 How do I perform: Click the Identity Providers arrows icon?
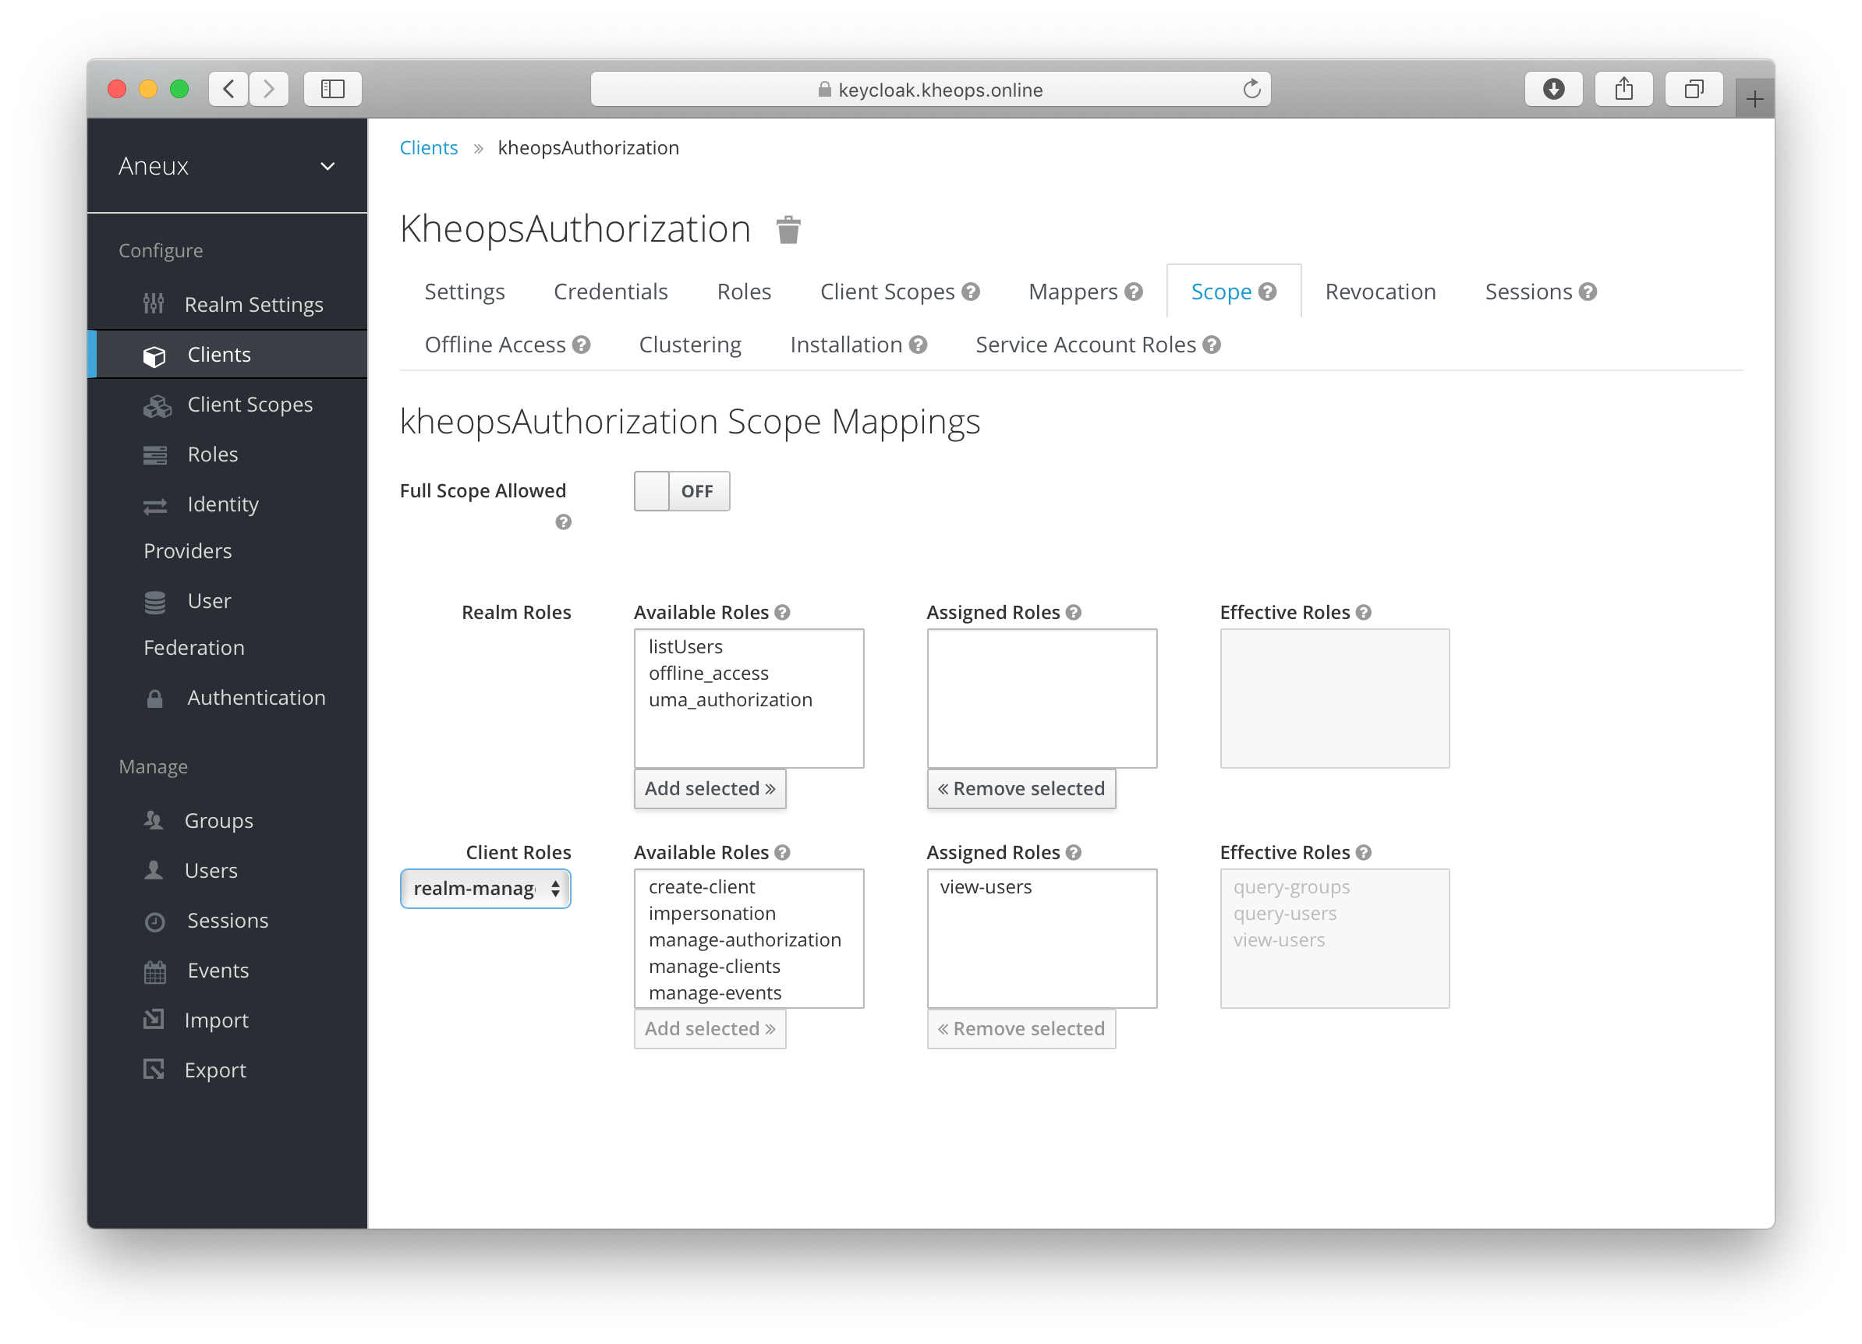[155, 506]
